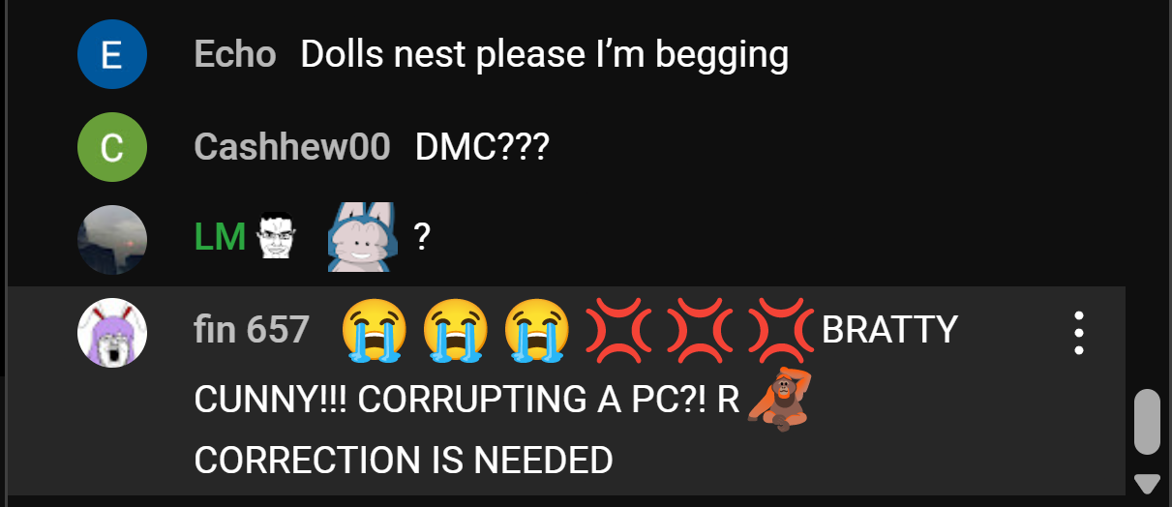
Task: Click LM's blurry photo avatar
Action: [112, 239]
